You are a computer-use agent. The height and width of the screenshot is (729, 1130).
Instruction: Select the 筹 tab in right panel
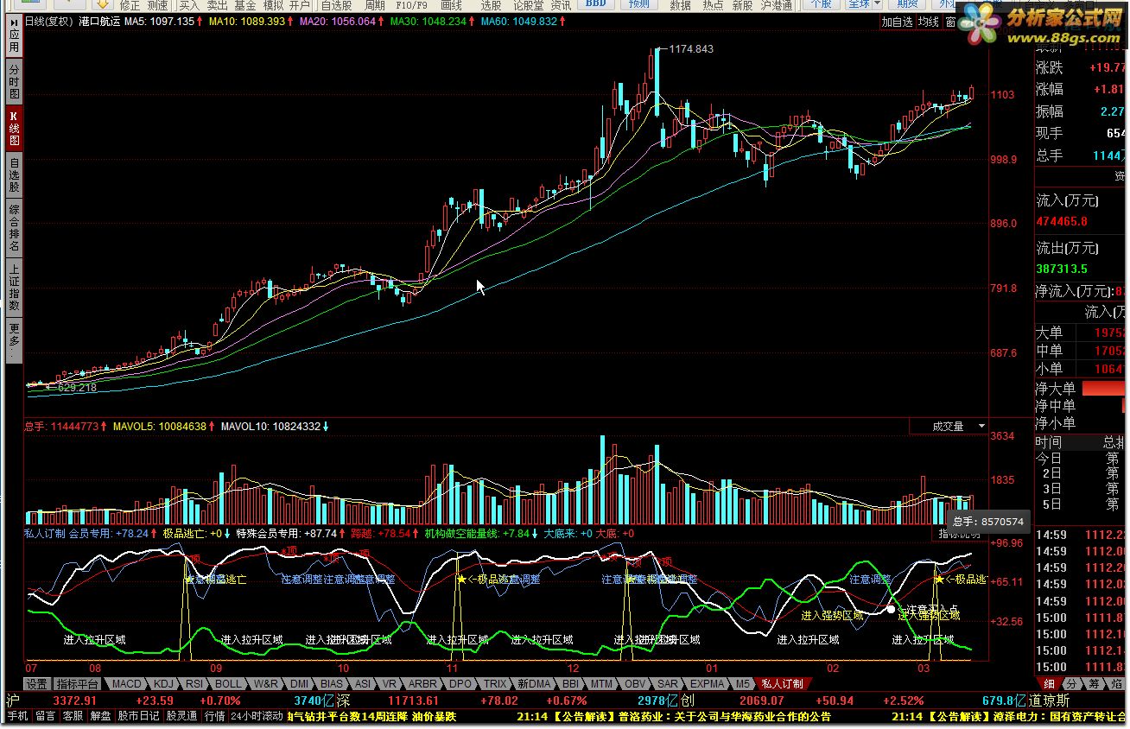click(x=1094, y=683)
